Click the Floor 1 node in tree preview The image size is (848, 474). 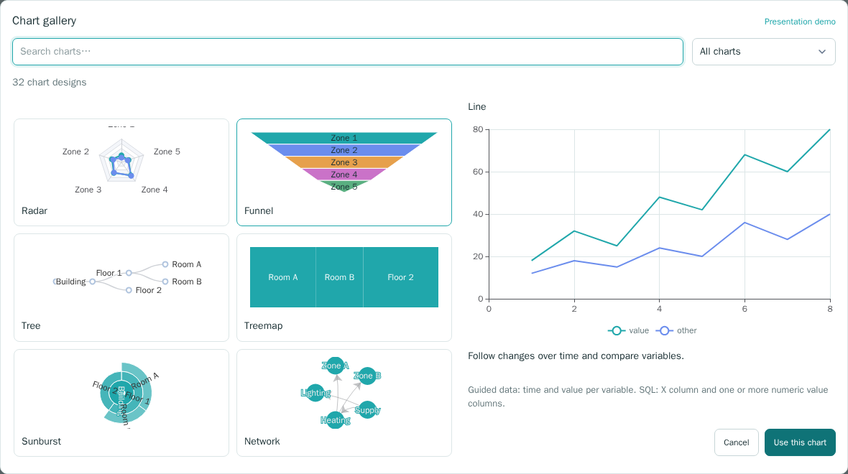tap(129, 273)
